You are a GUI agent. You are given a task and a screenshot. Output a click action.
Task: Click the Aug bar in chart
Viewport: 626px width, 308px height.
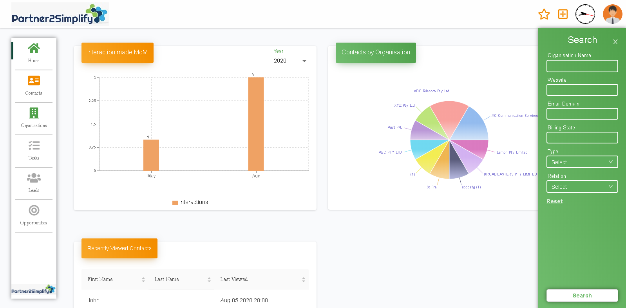(x=256, y=124)
